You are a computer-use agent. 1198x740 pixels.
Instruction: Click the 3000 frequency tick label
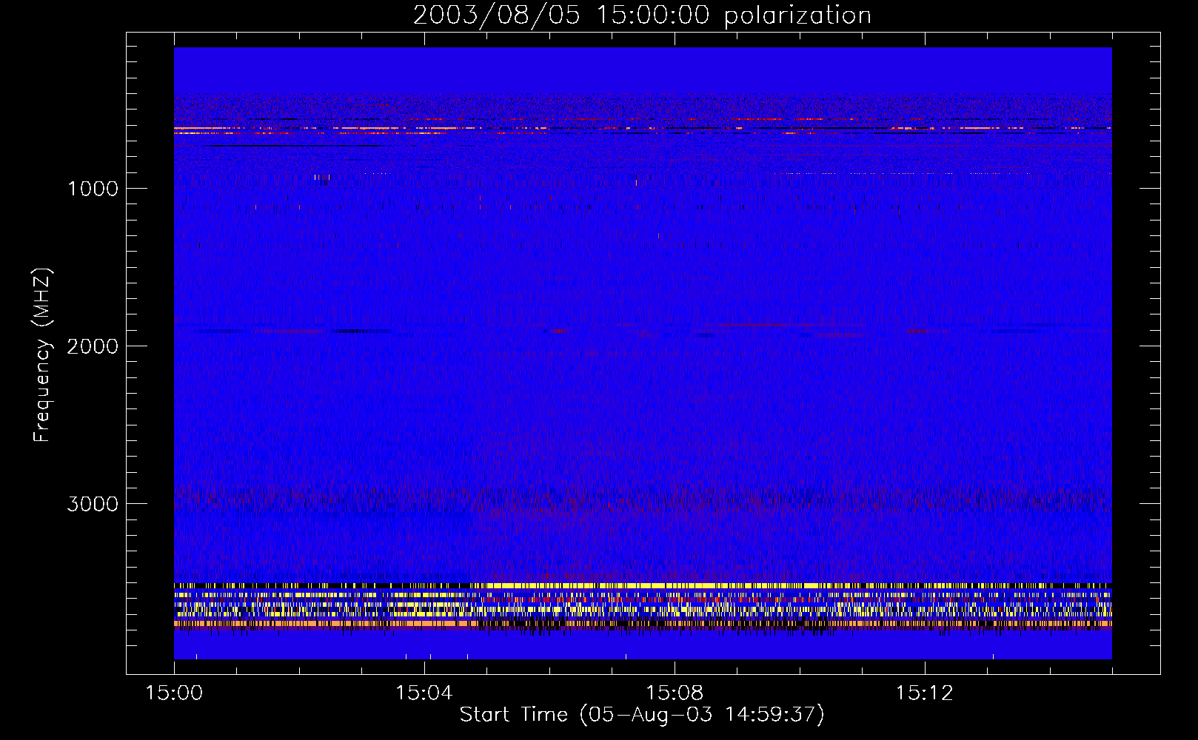[x=93, y=504]
